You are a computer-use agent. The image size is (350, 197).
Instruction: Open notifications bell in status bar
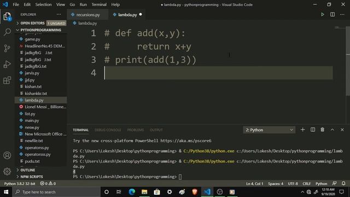(343, 184)
